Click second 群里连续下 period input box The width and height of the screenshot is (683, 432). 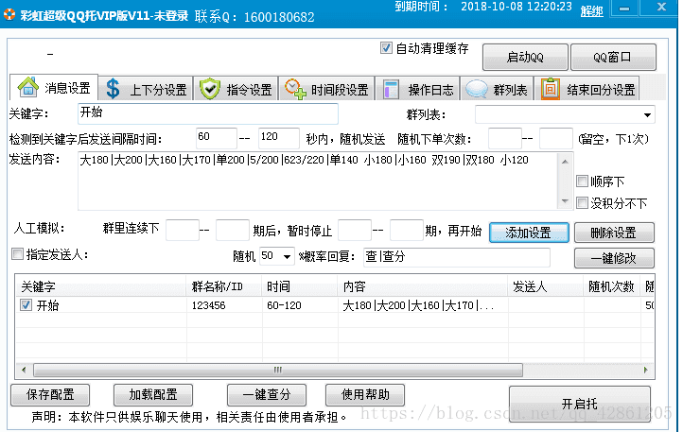pos(233,230)
